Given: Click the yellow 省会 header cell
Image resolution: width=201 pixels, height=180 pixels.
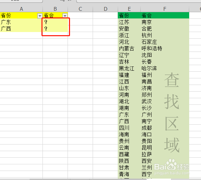Looking at the screenshot, I should (55, 15).
